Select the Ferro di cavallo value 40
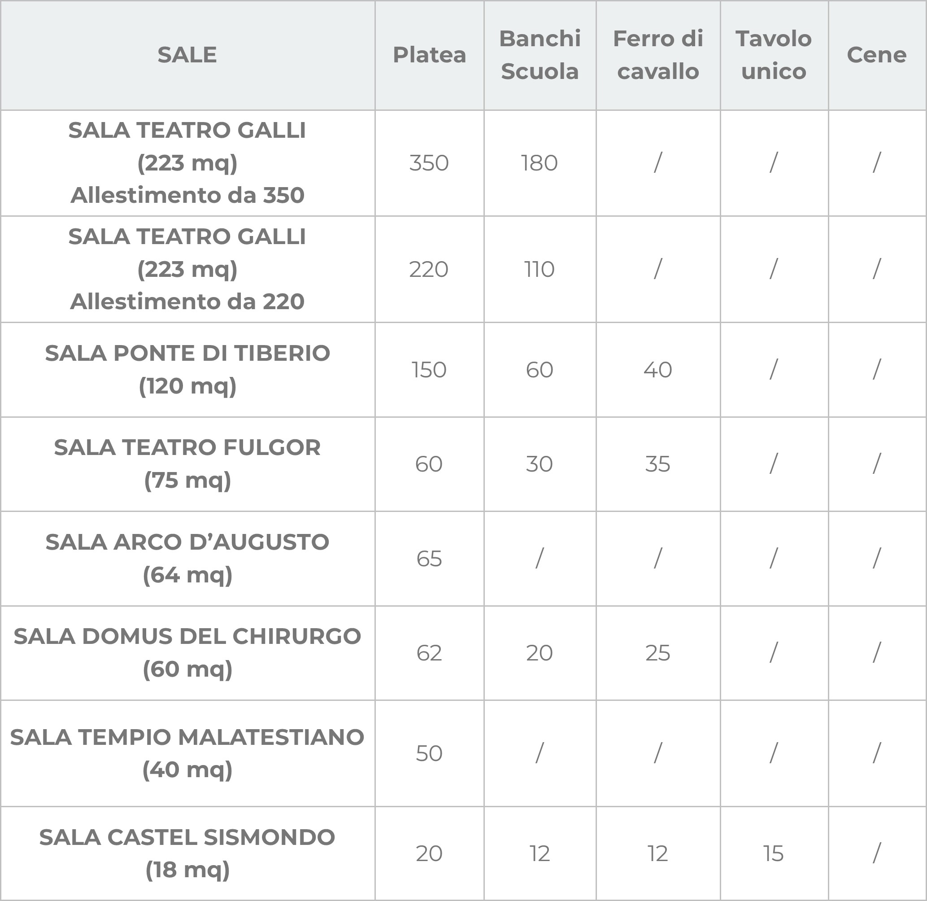 pyautogui.click(x=658, y=370)
